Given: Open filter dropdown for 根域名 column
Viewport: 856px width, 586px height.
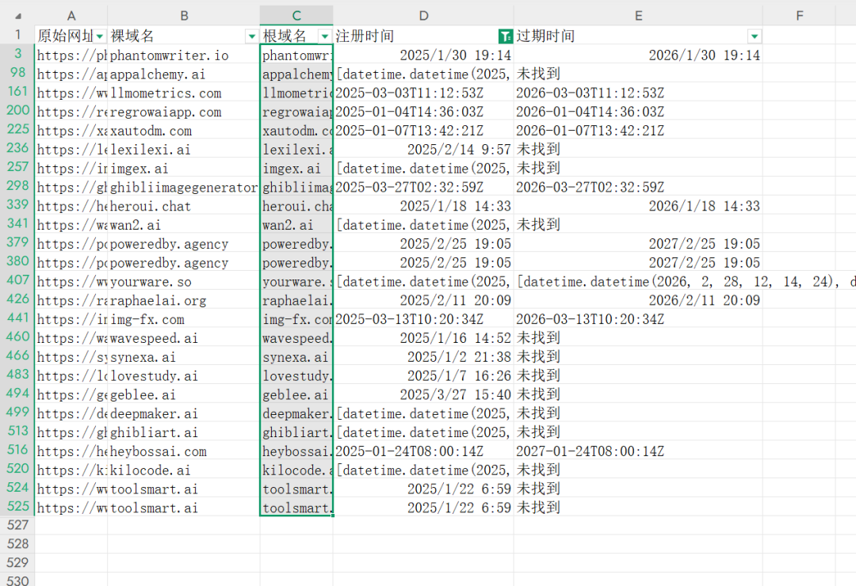Looking at the screenshot, I should tap(325, 36).
